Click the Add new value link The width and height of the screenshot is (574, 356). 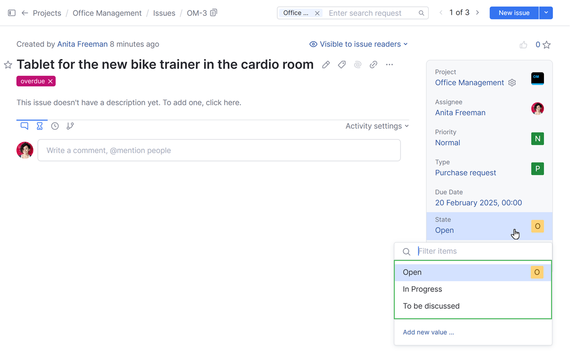(428, 332)
